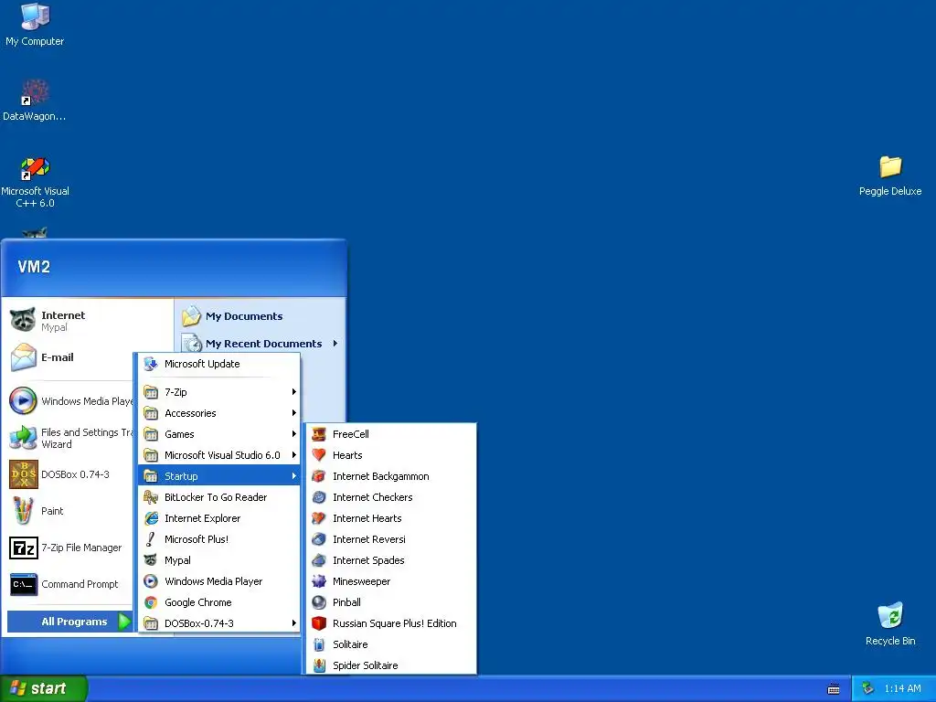936x702 pixels.
Task: Click the All Programs green arrow
Action: pyautogui.click(x=124, y=622)
